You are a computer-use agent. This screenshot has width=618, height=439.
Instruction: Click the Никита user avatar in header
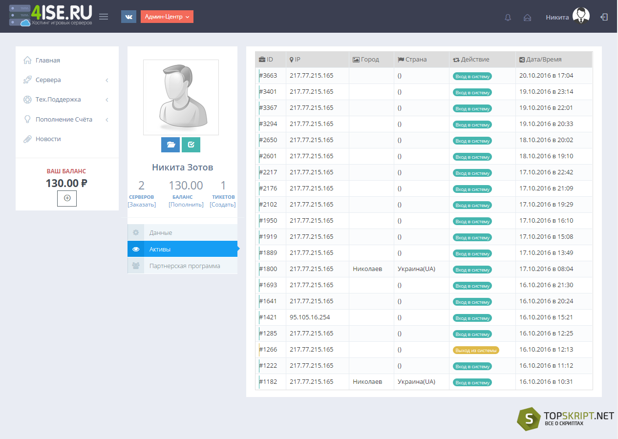click(581, 16)
